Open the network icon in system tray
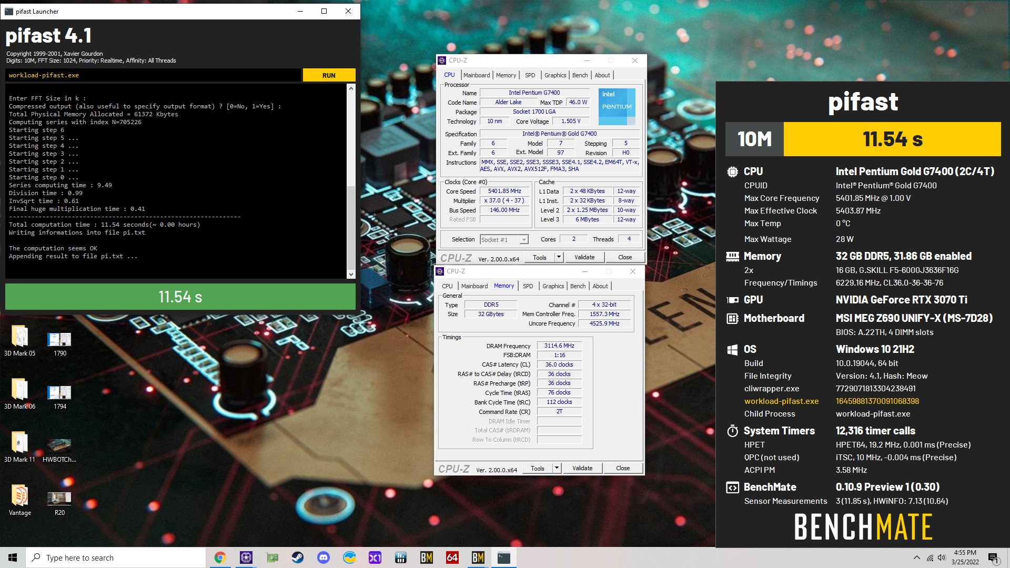The height and width of the screenshot is (568, 1010). click(930, 557)
